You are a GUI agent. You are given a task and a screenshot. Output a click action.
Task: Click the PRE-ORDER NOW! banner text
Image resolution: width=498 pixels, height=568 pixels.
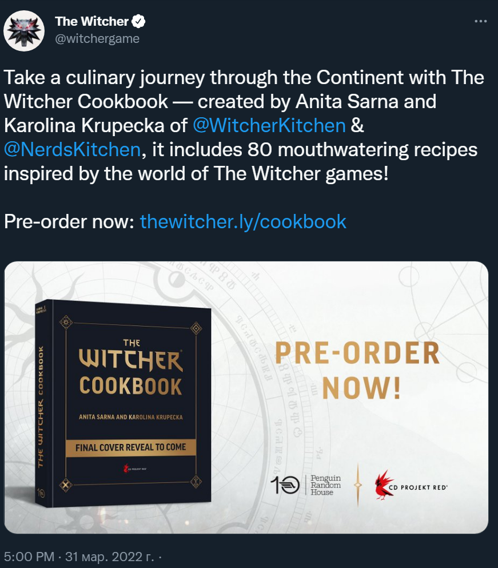coord(357,370)
